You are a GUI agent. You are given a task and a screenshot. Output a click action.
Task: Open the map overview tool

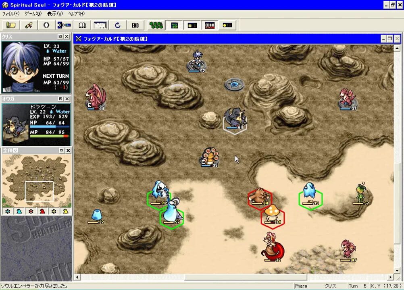point(10,25)
